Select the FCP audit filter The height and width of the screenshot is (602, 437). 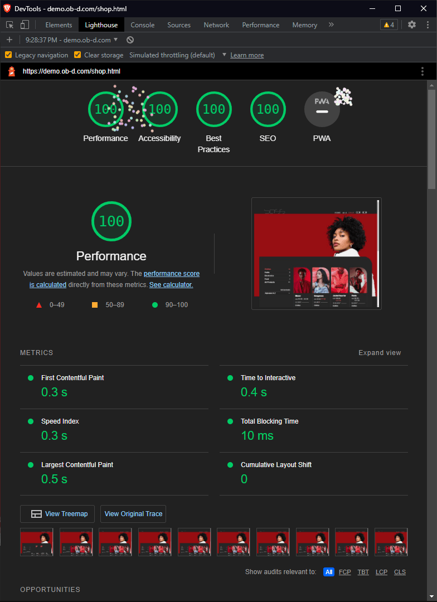[344, 572]
